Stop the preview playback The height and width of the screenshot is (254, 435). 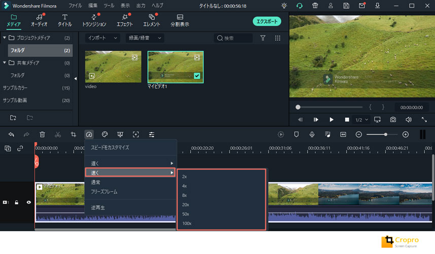point(347,120)
